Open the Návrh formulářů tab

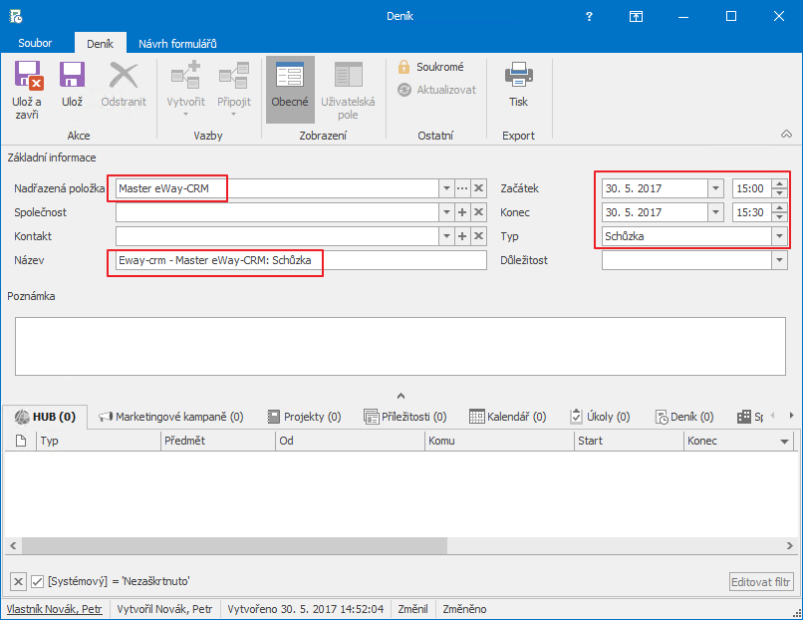click(x=177, y=44)
